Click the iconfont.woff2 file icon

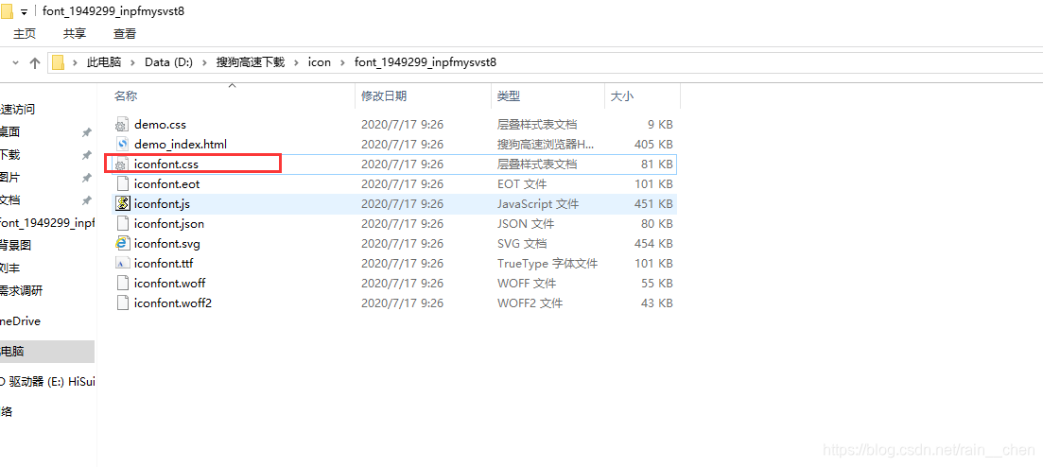tap(122, 303)
